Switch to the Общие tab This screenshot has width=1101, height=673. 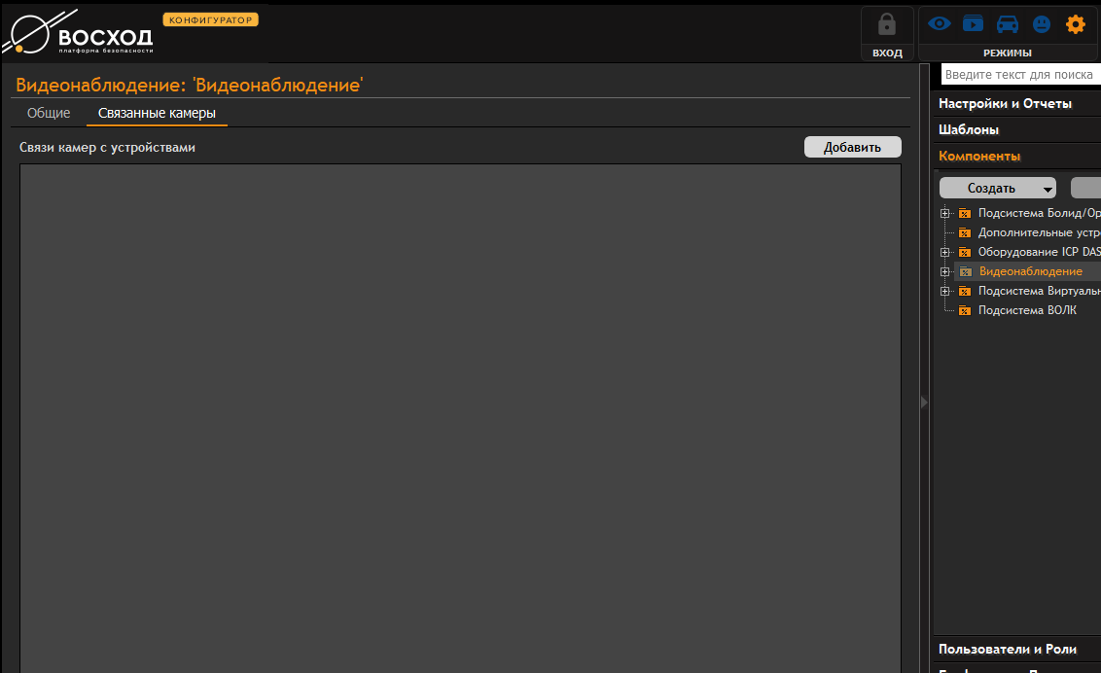pyautogui.click(x=49, y=114)
